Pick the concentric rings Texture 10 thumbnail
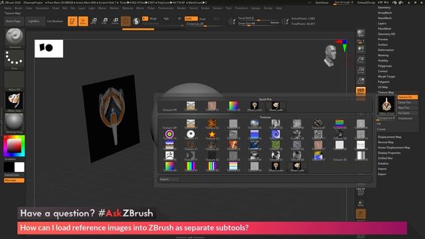The height and width of the screenshot is (239, 425). click(x=169, y=135)
